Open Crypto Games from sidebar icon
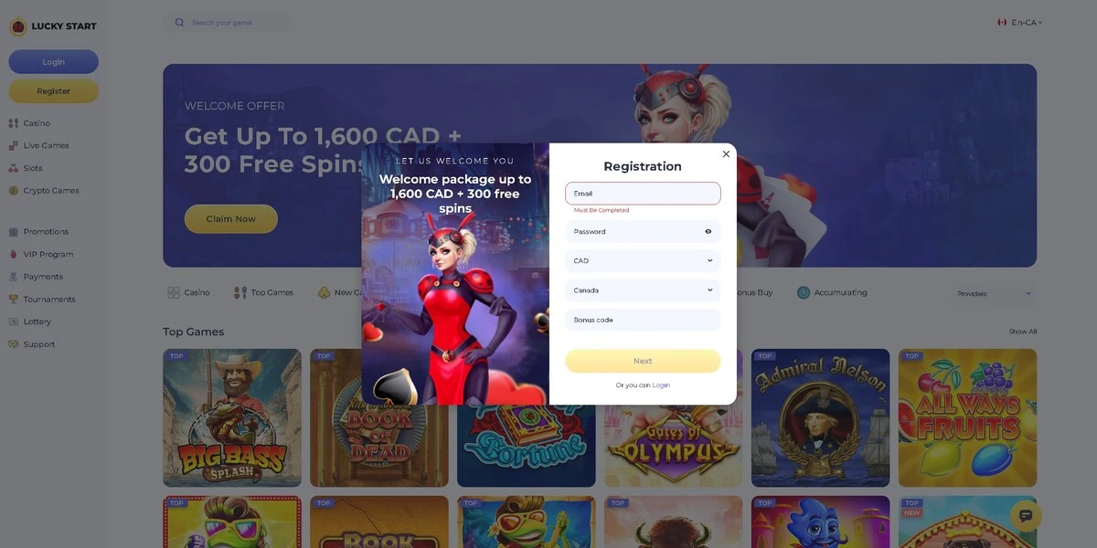1097x548 pixels. (x=14, y=191)
